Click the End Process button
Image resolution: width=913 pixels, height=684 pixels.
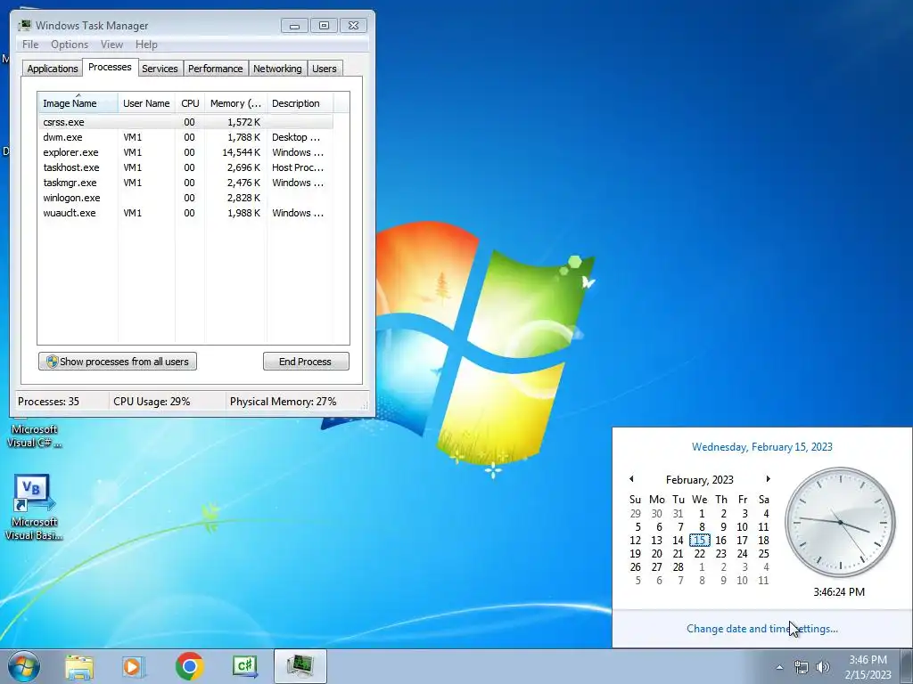coord(306,362)
